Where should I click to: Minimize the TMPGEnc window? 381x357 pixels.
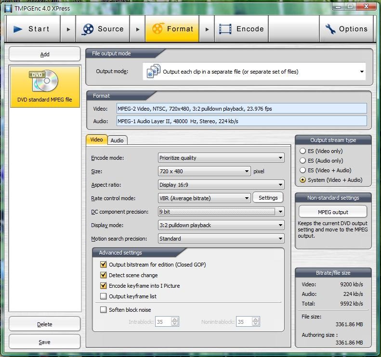click(x=338, y=7)
